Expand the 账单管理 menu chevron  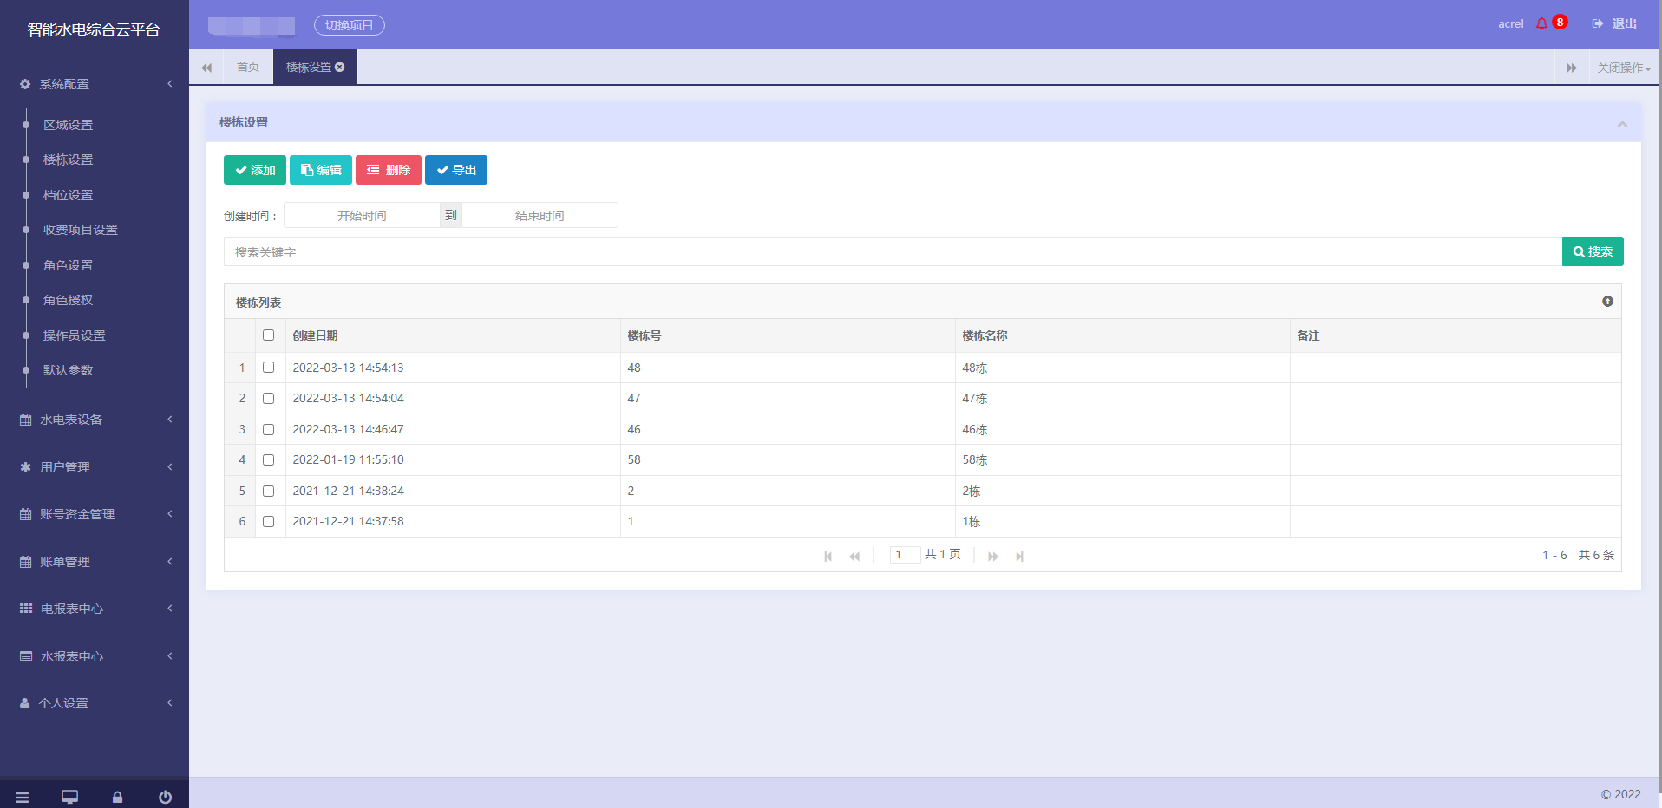pos(170,562)
